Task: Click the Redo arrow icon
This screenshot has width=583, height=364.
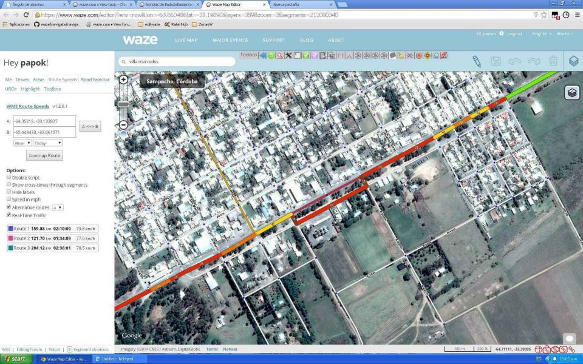Action: click(x=534, y=61)
